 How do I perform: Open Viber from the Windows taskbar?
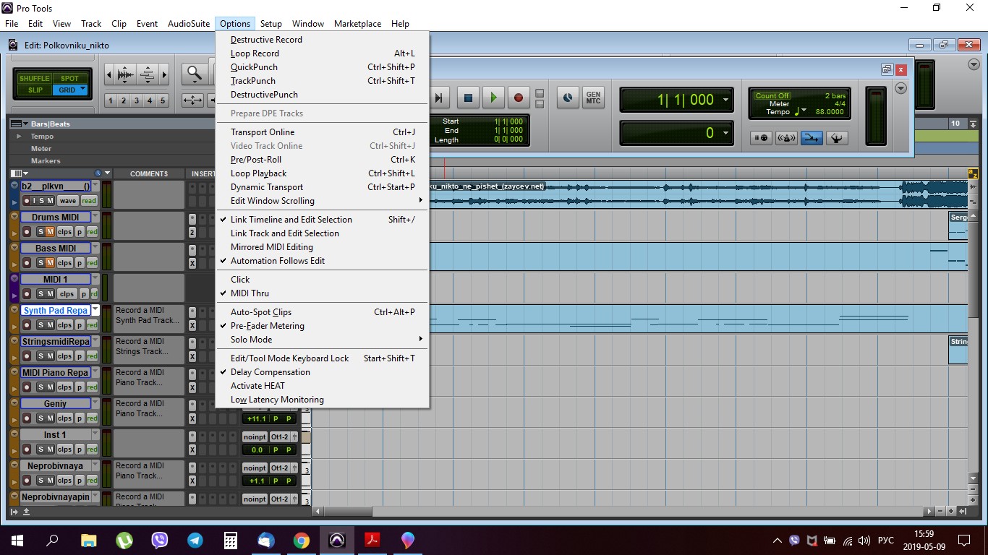[160, 540]
